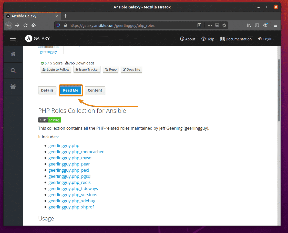Open the Galaxy home page from the sidebar
This screenshot has height=233, width=288.
point(13,54)
